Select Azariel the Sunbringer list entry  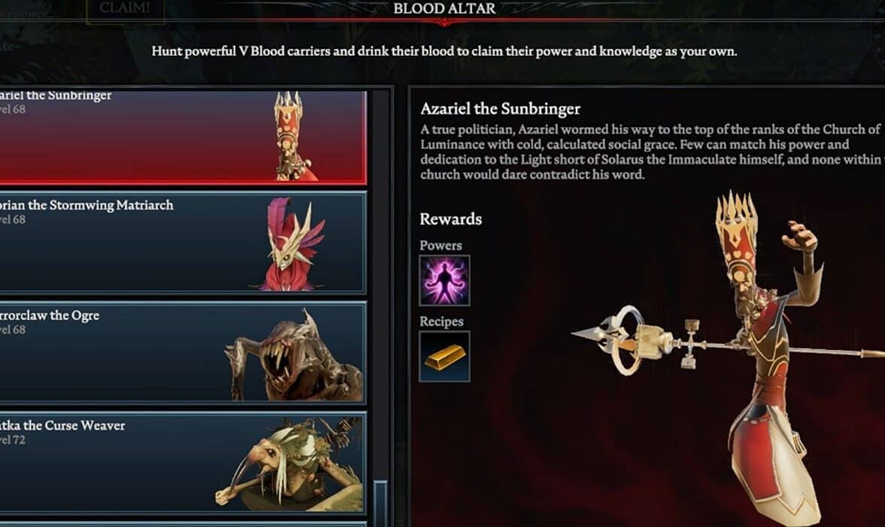tap(183, 137)
